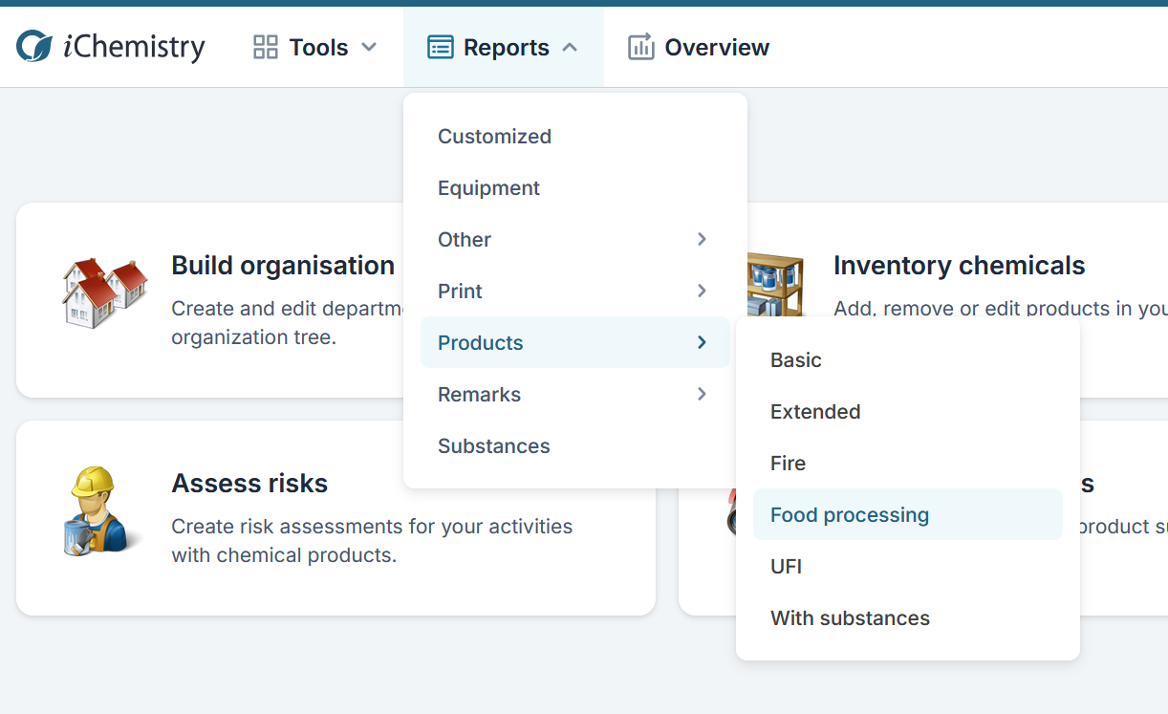The width and height of the screenshot is (1168, 714).
Task: Select the Food processing products report
Action: click(x=849, y=515)
